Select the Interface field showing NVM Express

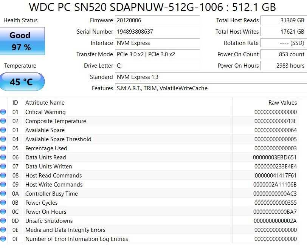157,43
